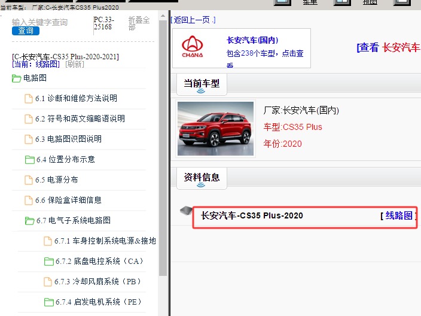Select 6.4 位置分布示意 label
Image resolution: width=421 pixels, height=316 pixels.
point(66,159)
